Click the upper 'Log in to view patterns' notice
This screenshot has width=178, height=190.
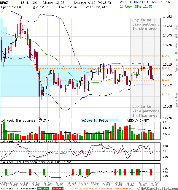[x=142, y=24]
